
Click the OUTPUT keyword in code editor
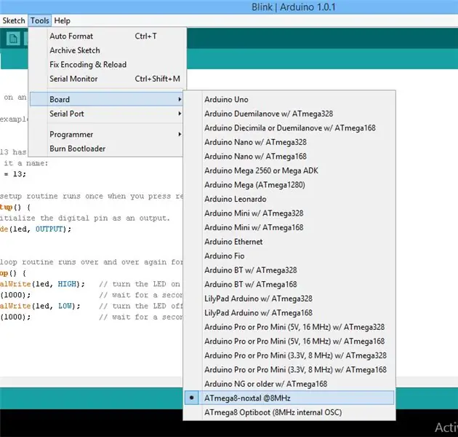point(49,229)
